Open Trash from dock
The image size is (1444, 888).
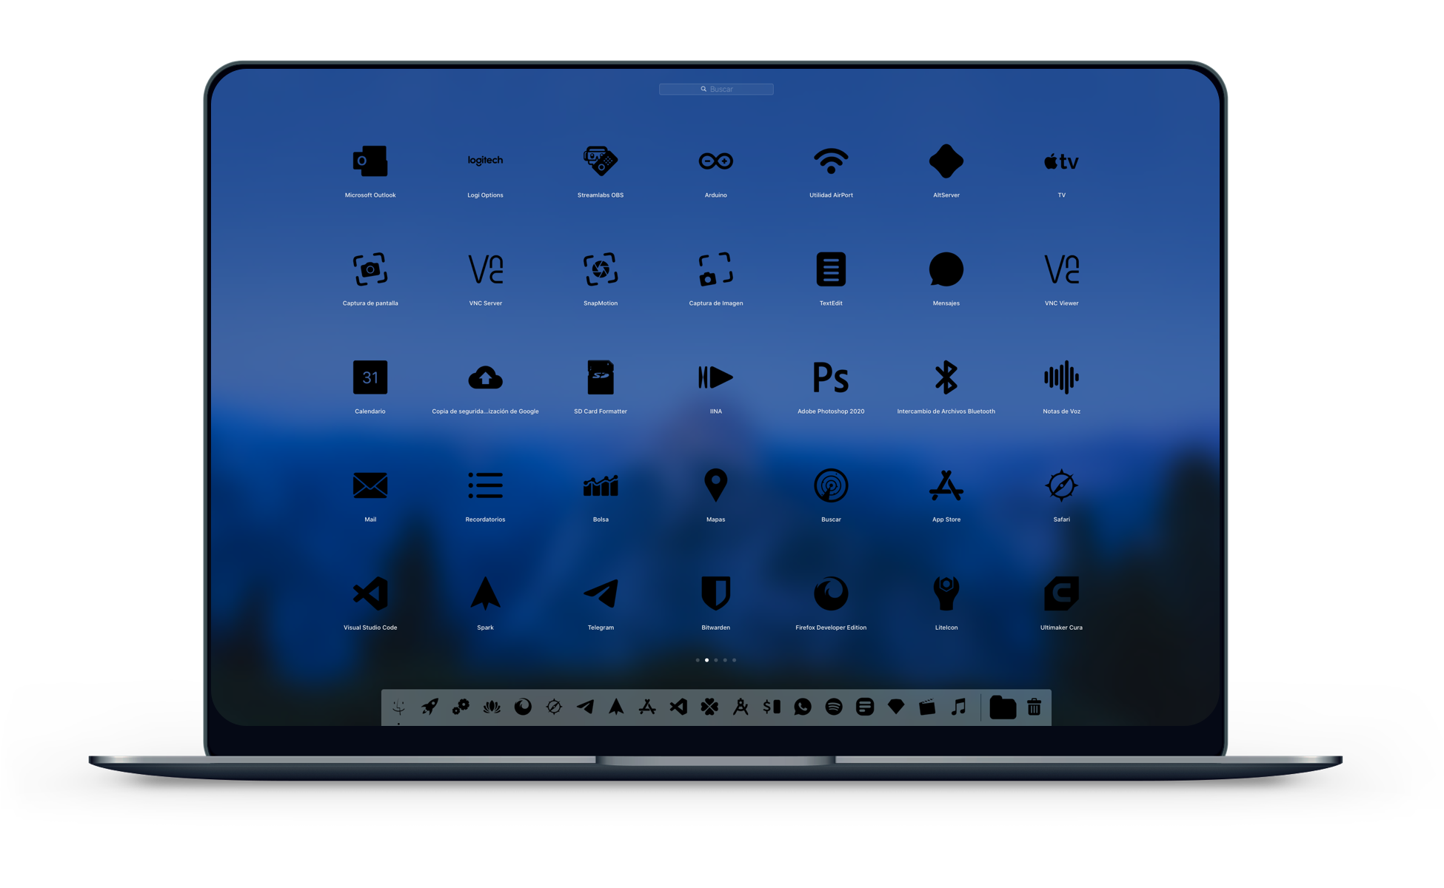1034,706
